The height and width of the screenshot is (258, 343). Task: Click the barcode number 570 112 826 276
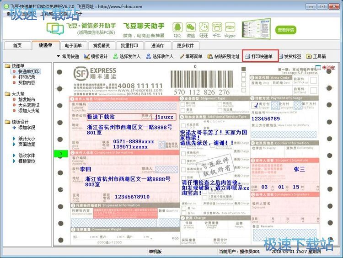[x=202, y=92]
